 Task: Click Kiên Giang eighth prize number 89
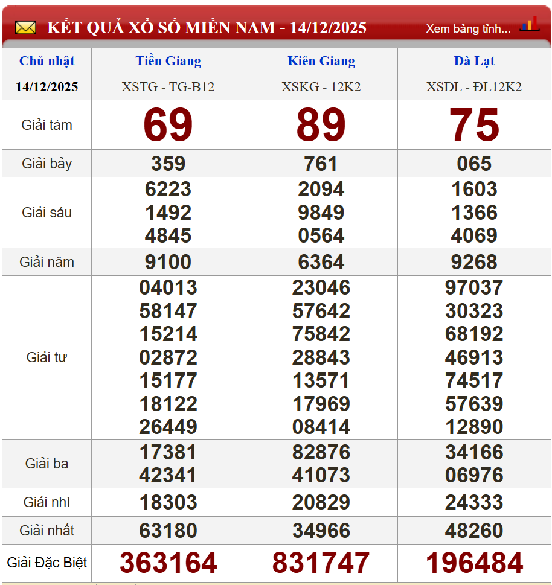click(321, 126)
